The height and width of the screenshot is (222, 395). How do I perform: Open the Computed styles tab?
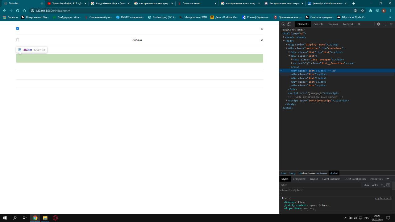(299, 179)
